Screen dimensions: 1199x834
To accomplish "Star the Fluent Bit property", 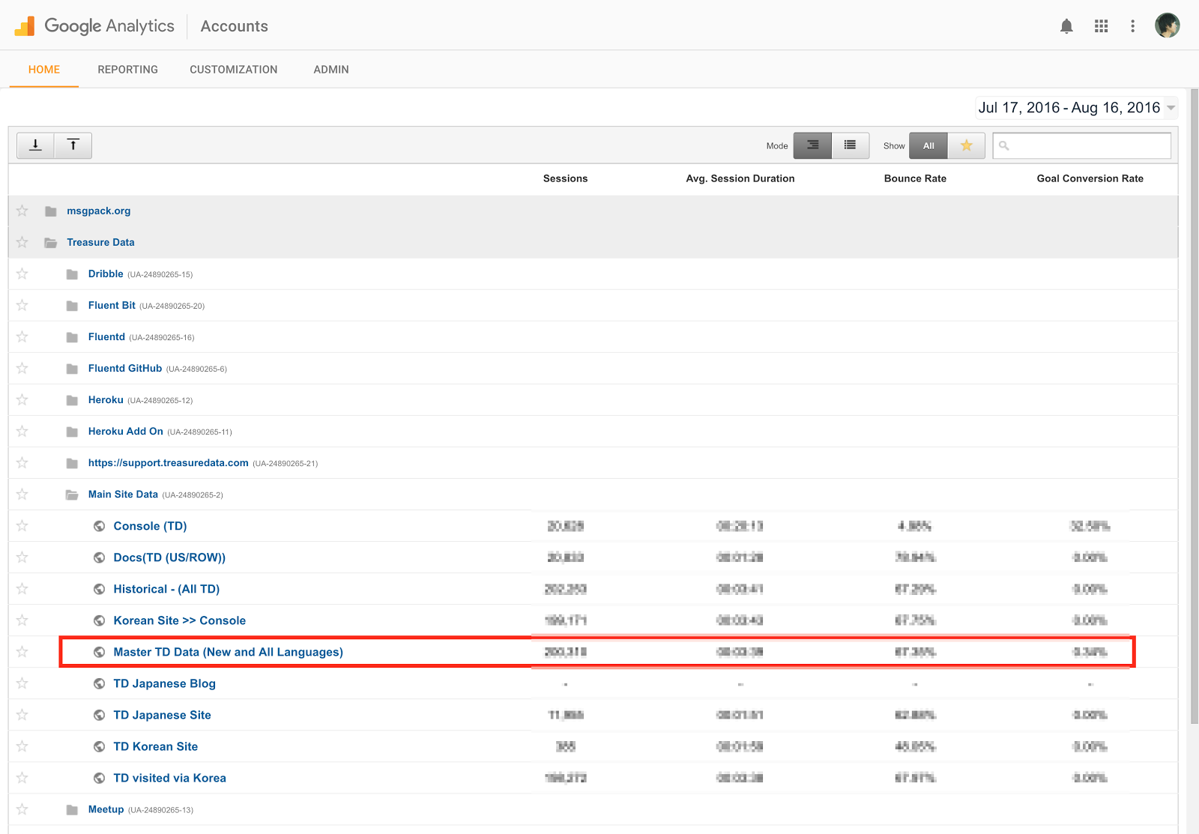I will coord(22,305).
